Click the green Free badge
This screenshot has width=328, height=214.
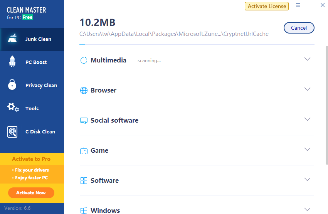pos(27,17)
